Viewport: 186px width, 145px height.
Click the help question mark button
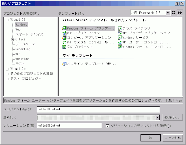click(x=177, y=4)
